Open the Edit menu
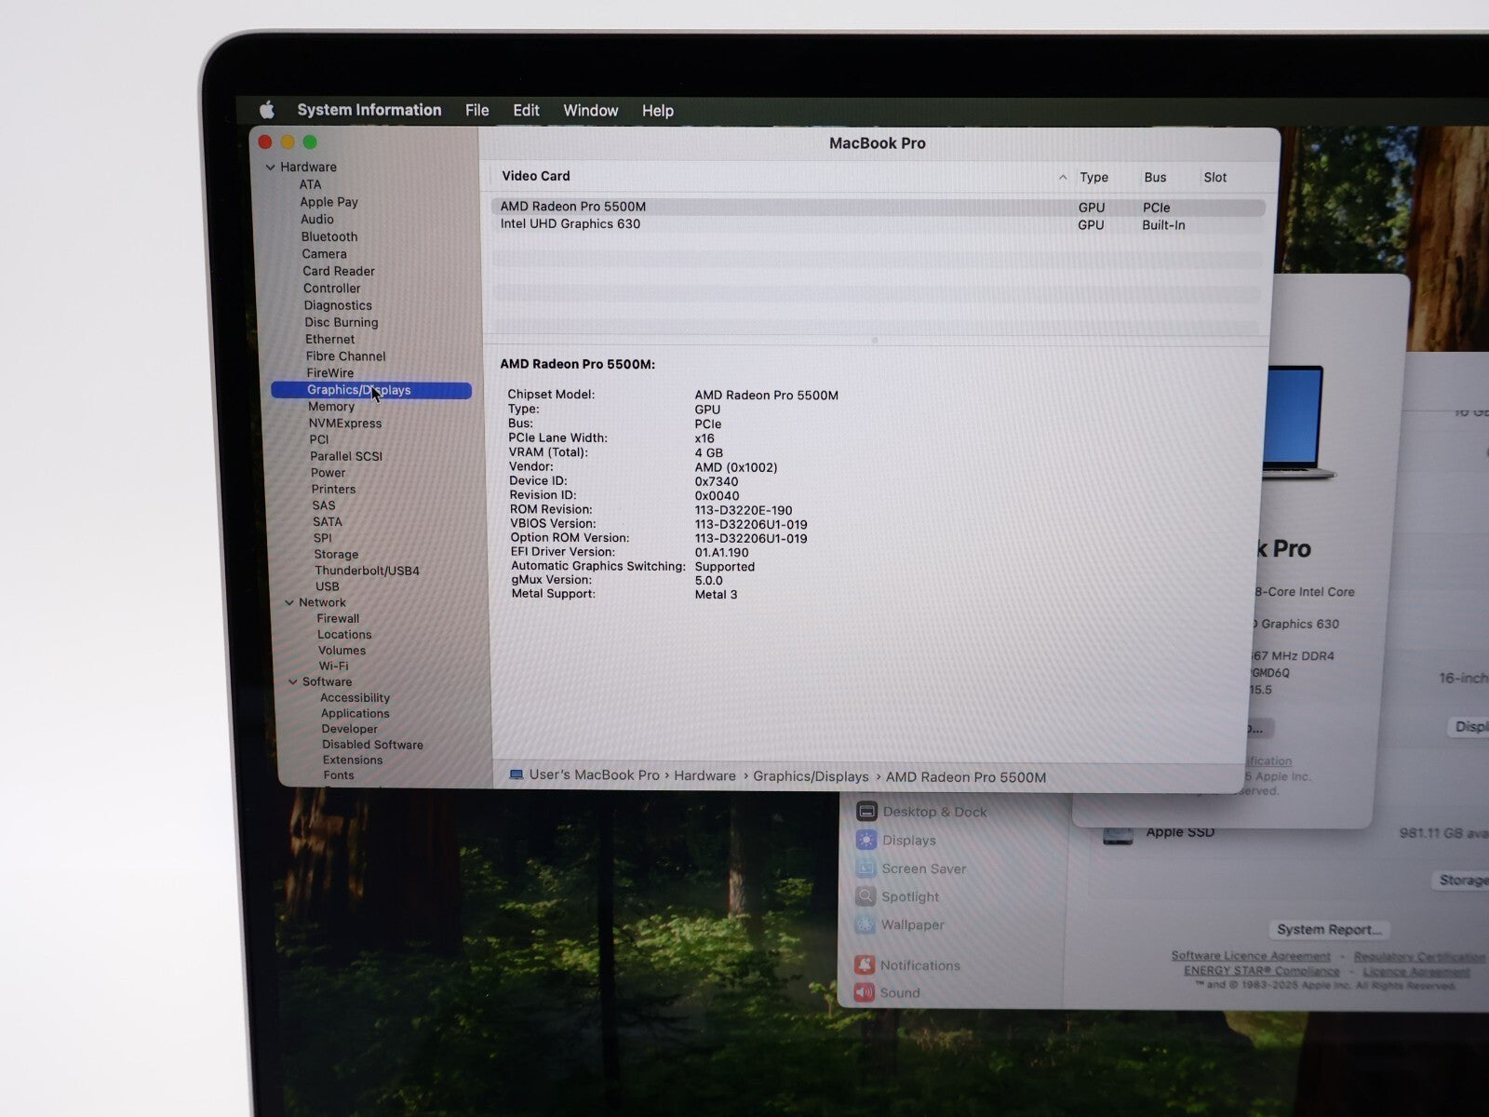1489x1117 pixels. pyautogui.click(x=526, y=110)
